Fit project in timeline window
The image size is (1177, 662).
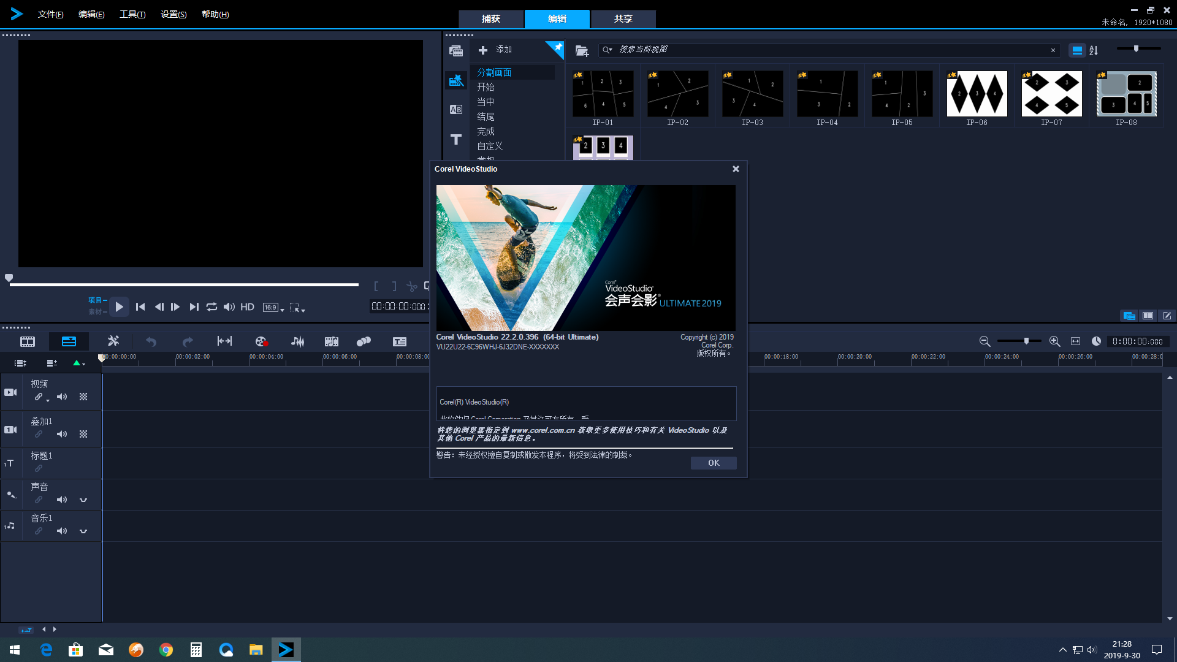1075,341
